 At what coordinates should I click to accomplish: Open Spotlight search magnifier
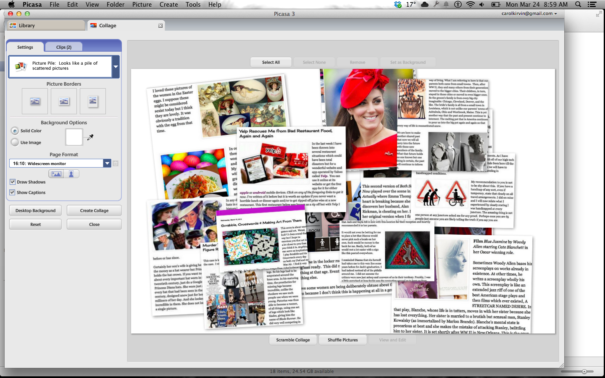578,4
